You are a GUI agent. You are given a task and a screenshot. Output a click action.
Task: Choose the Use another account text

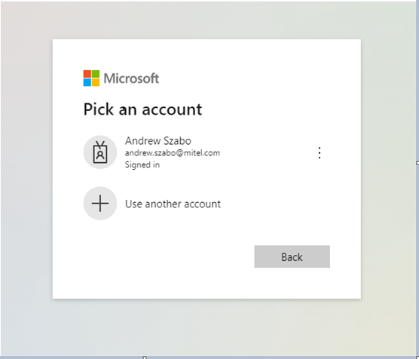point(173,204)
